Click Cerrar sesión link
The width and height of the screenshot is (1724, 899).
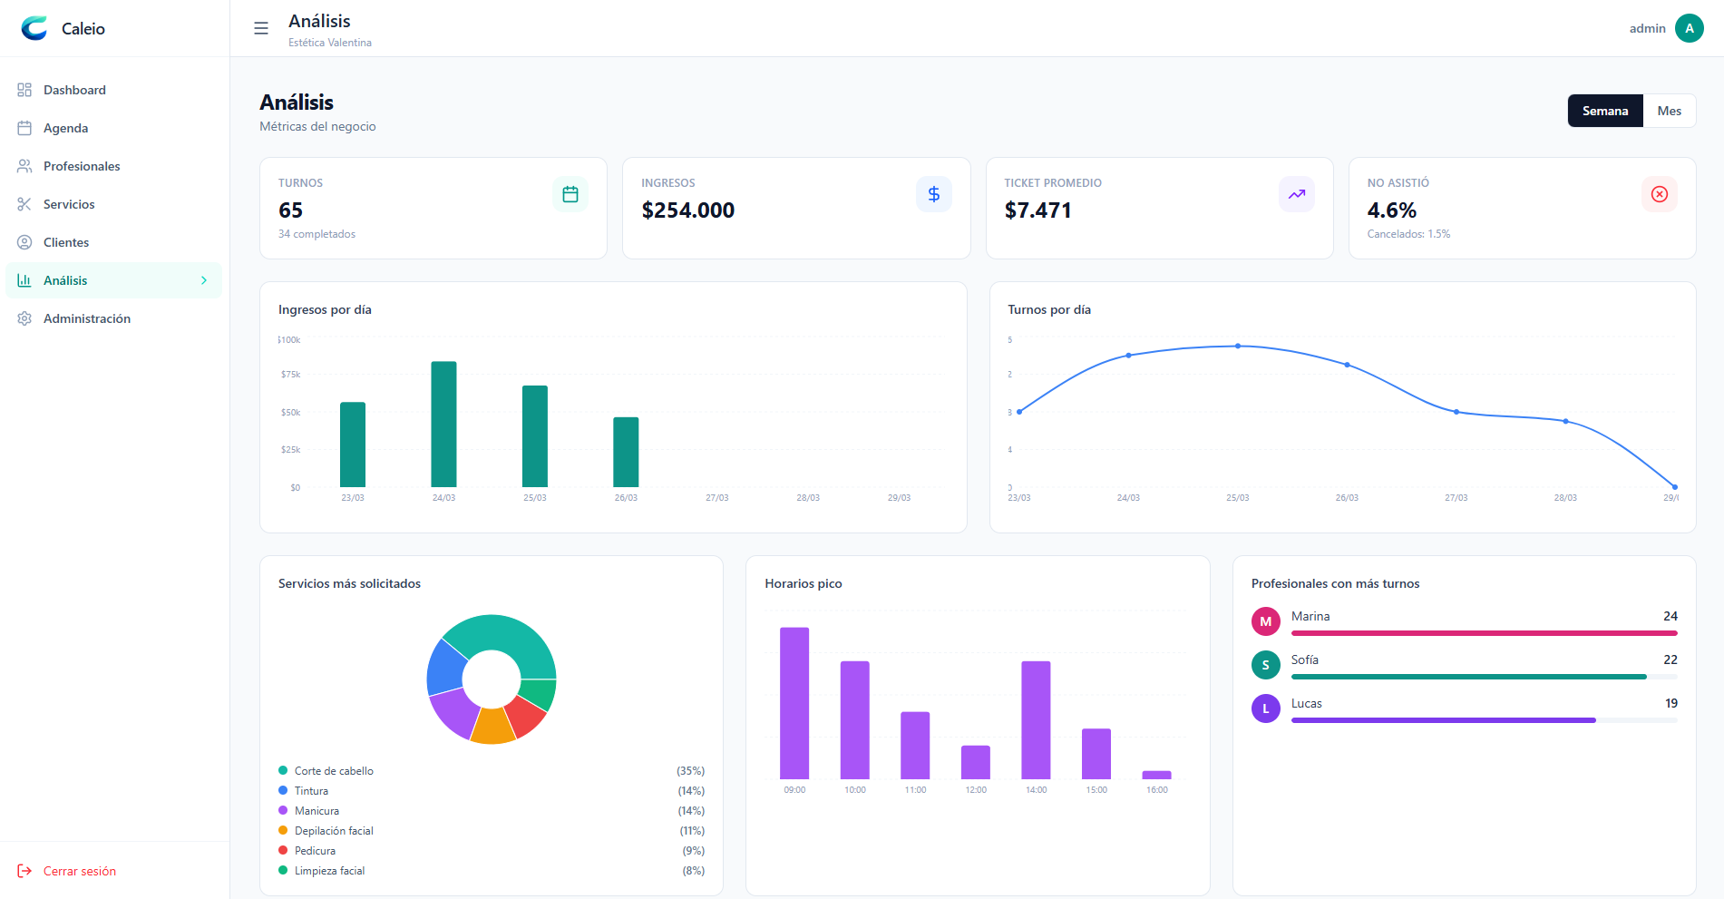point(79,871)
